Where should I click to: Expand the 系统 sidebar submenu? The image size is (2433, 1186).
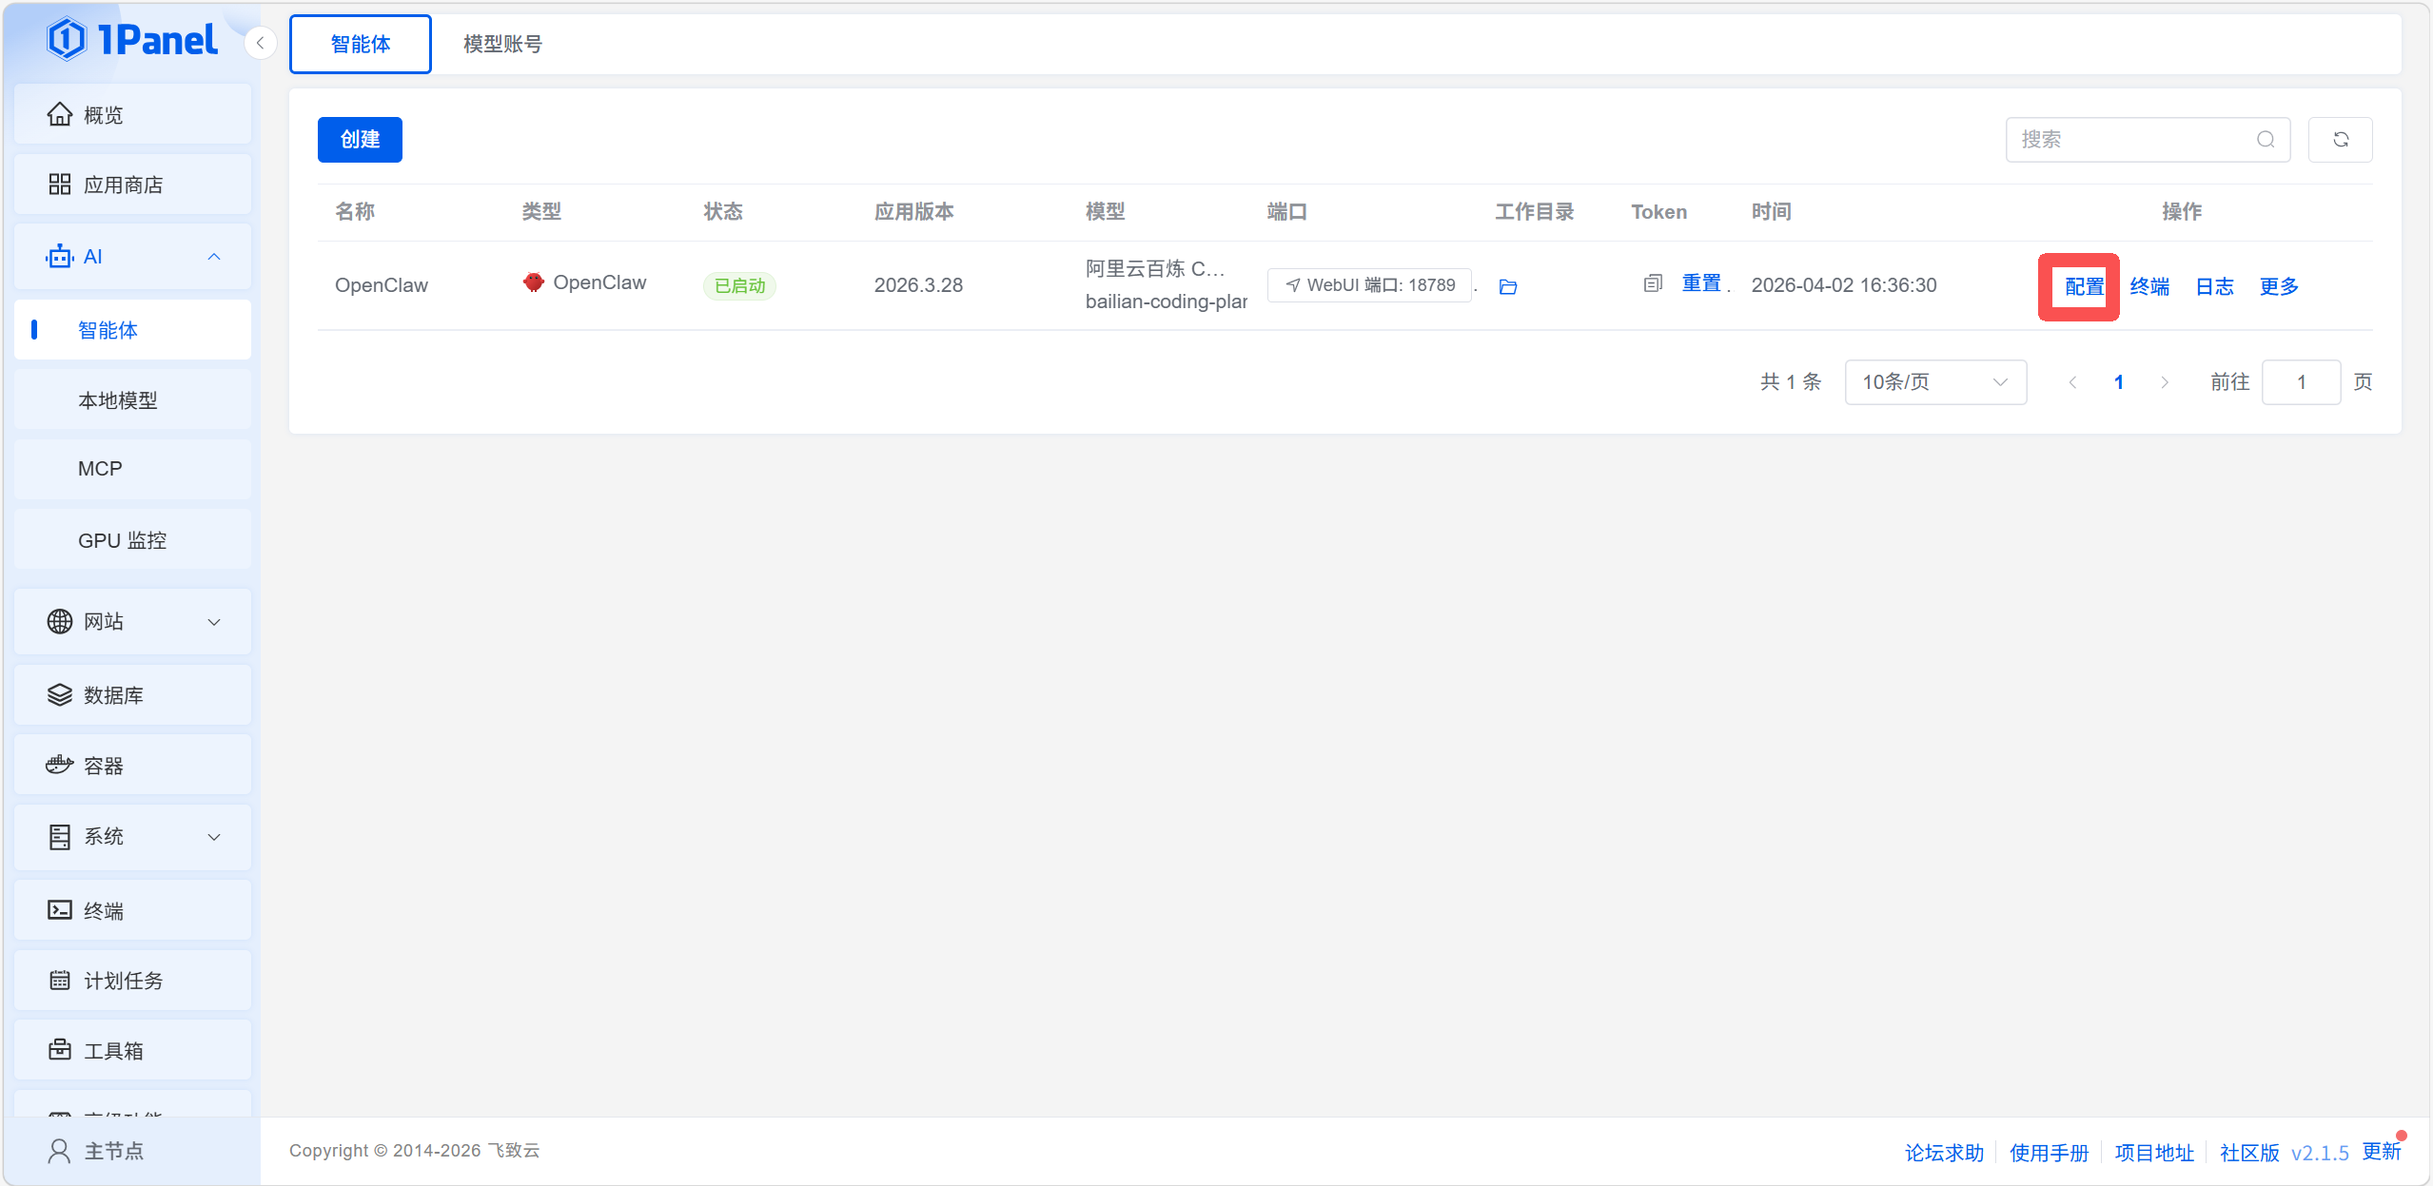pos(214,837)
